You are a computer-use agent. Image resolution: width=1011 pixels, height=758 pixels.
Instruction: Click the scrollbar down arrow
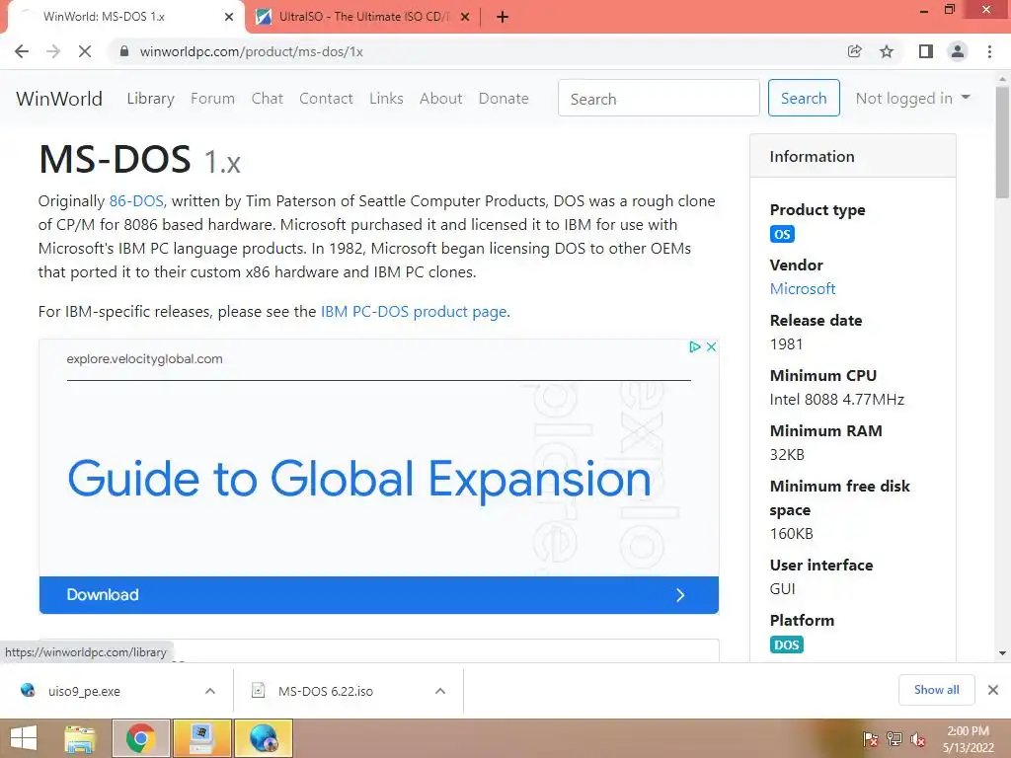[x=1002, y=653]
